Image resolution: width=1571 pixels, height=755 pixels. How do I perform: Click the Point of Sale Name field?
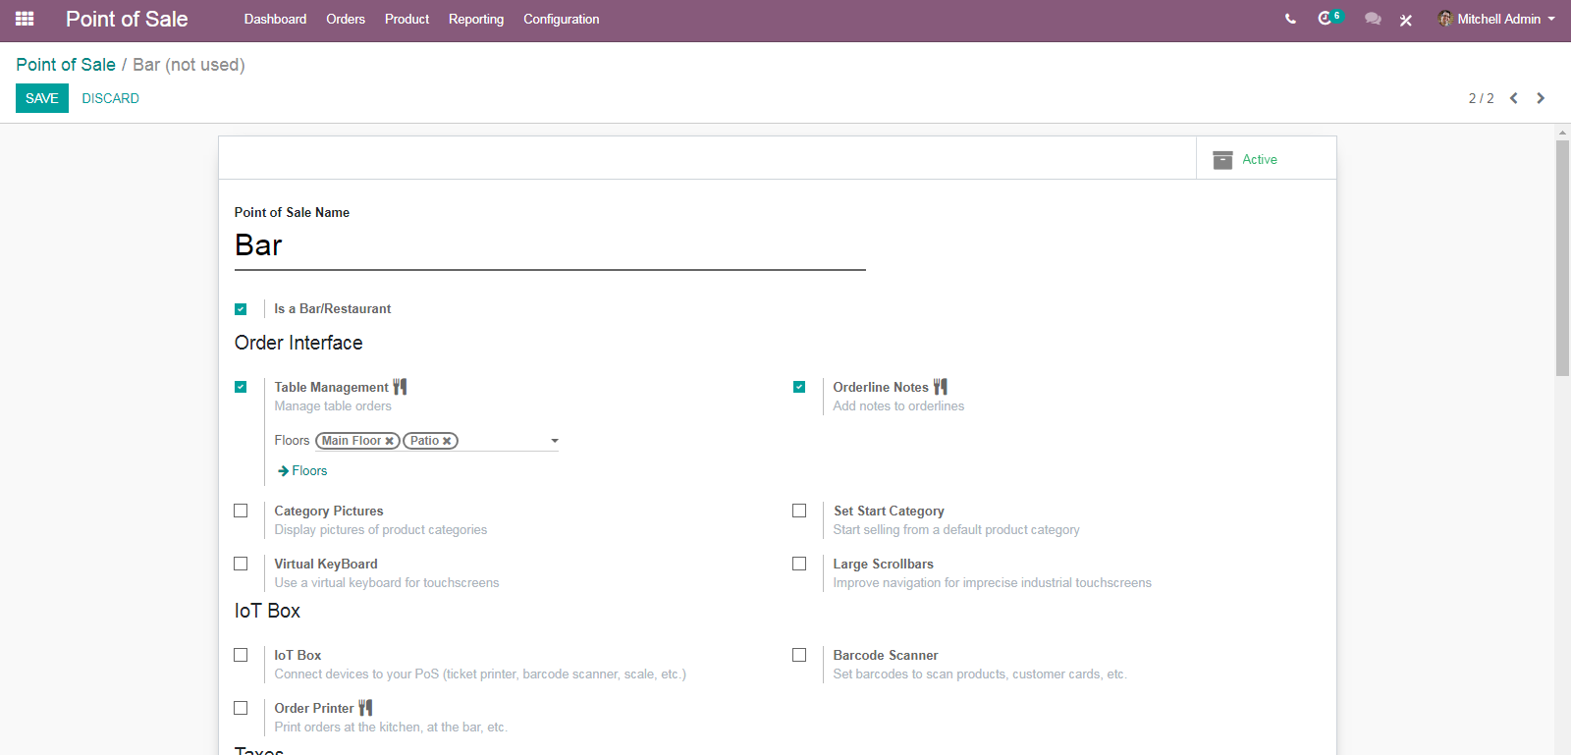click(x=550, y=245)
